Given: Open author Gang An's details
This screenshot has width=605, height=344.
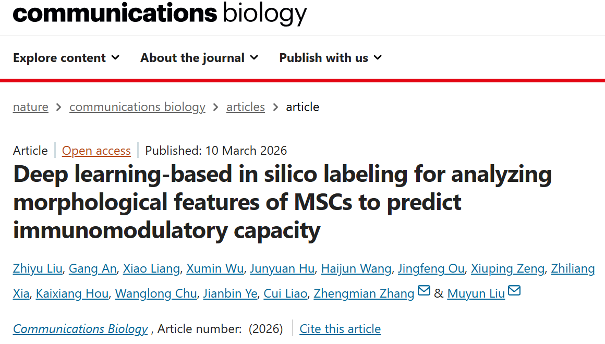Looking at the screenshot, I should pyautogui.click(x=93, y=268).
